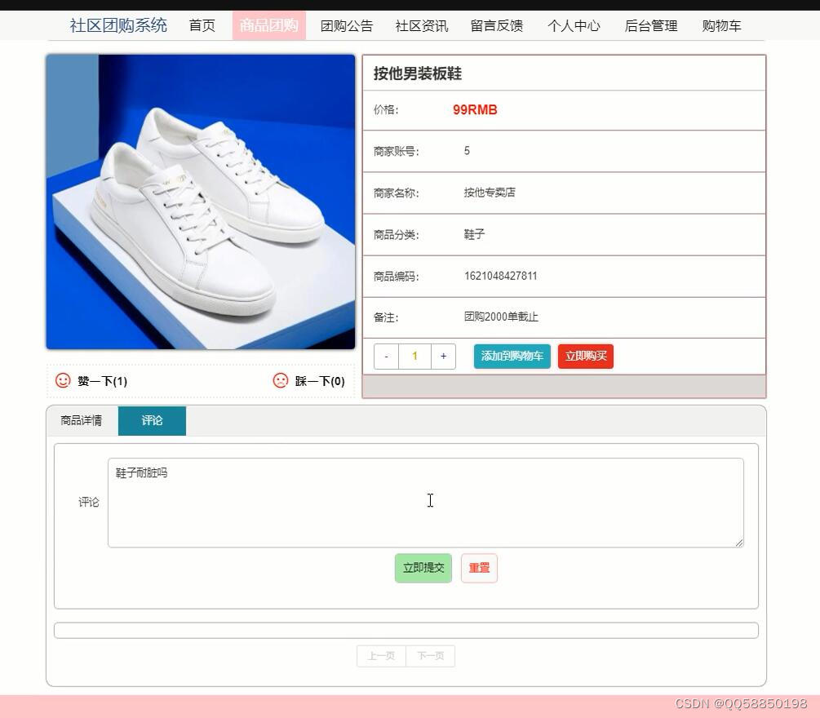Image resolution: width=820 pixels, height=718 pixels.
Task: Go to 个人中心 personal center
Action: pos(573,25)
